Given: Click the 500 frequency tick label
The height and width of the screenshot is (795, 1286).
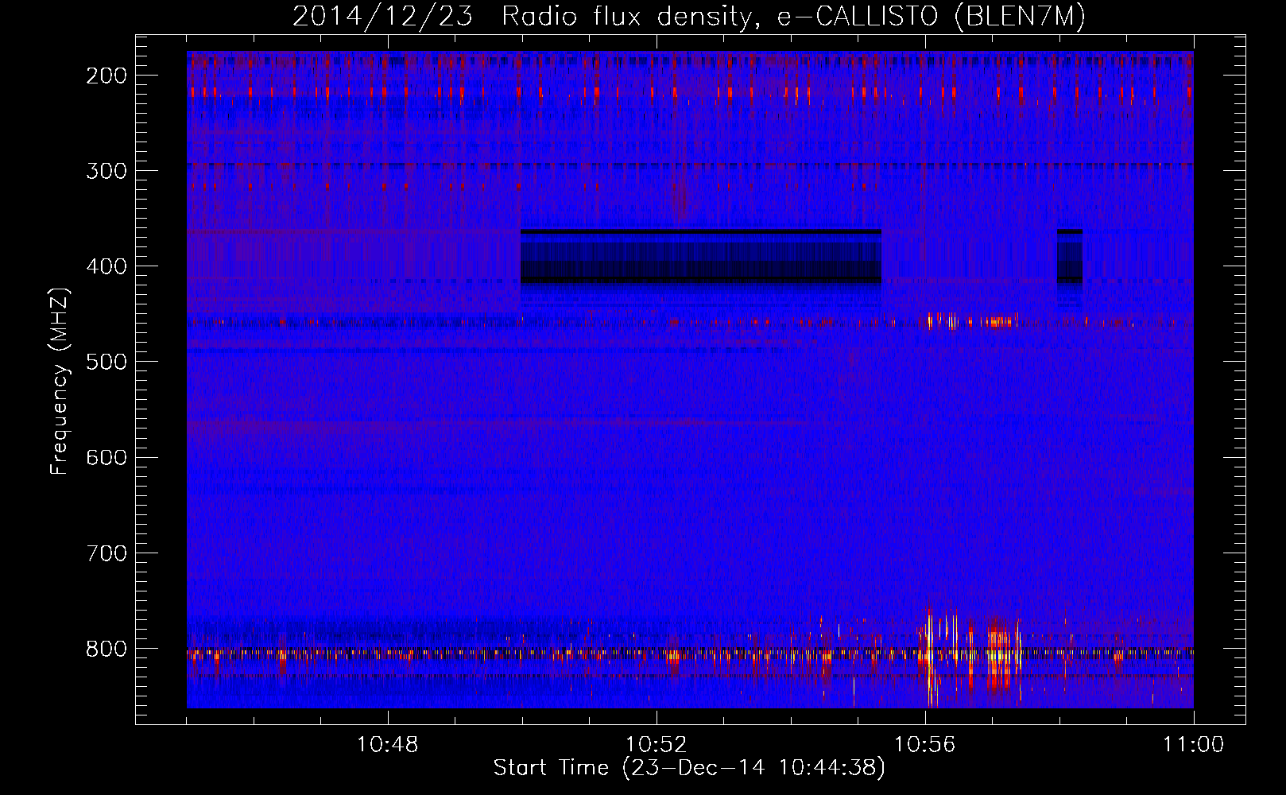Looking at the screenshot, I should point(106,362).
